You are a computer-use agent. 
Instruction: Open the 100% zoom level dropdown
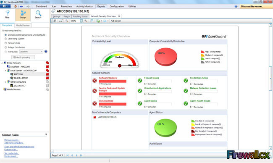click(x=81, y=21)
